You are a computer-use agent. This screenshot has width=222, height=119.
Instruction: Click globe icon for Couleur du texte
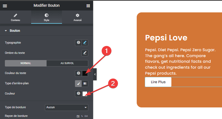79,73
